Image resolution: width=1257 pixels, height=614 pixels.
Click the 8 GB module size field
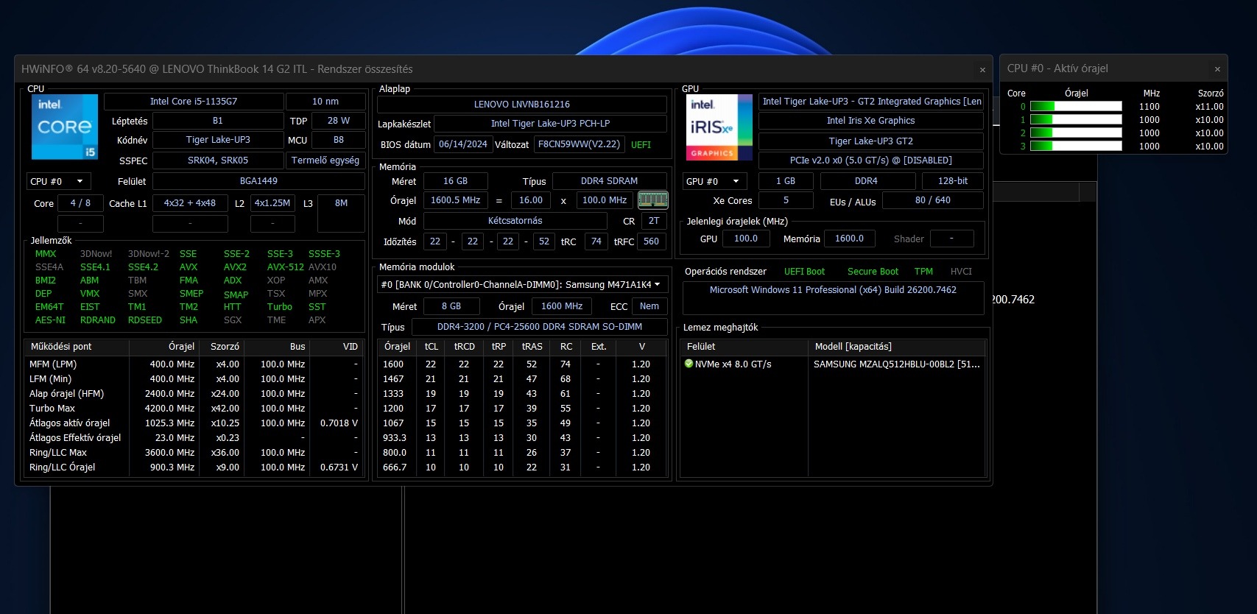coord(451,306)
